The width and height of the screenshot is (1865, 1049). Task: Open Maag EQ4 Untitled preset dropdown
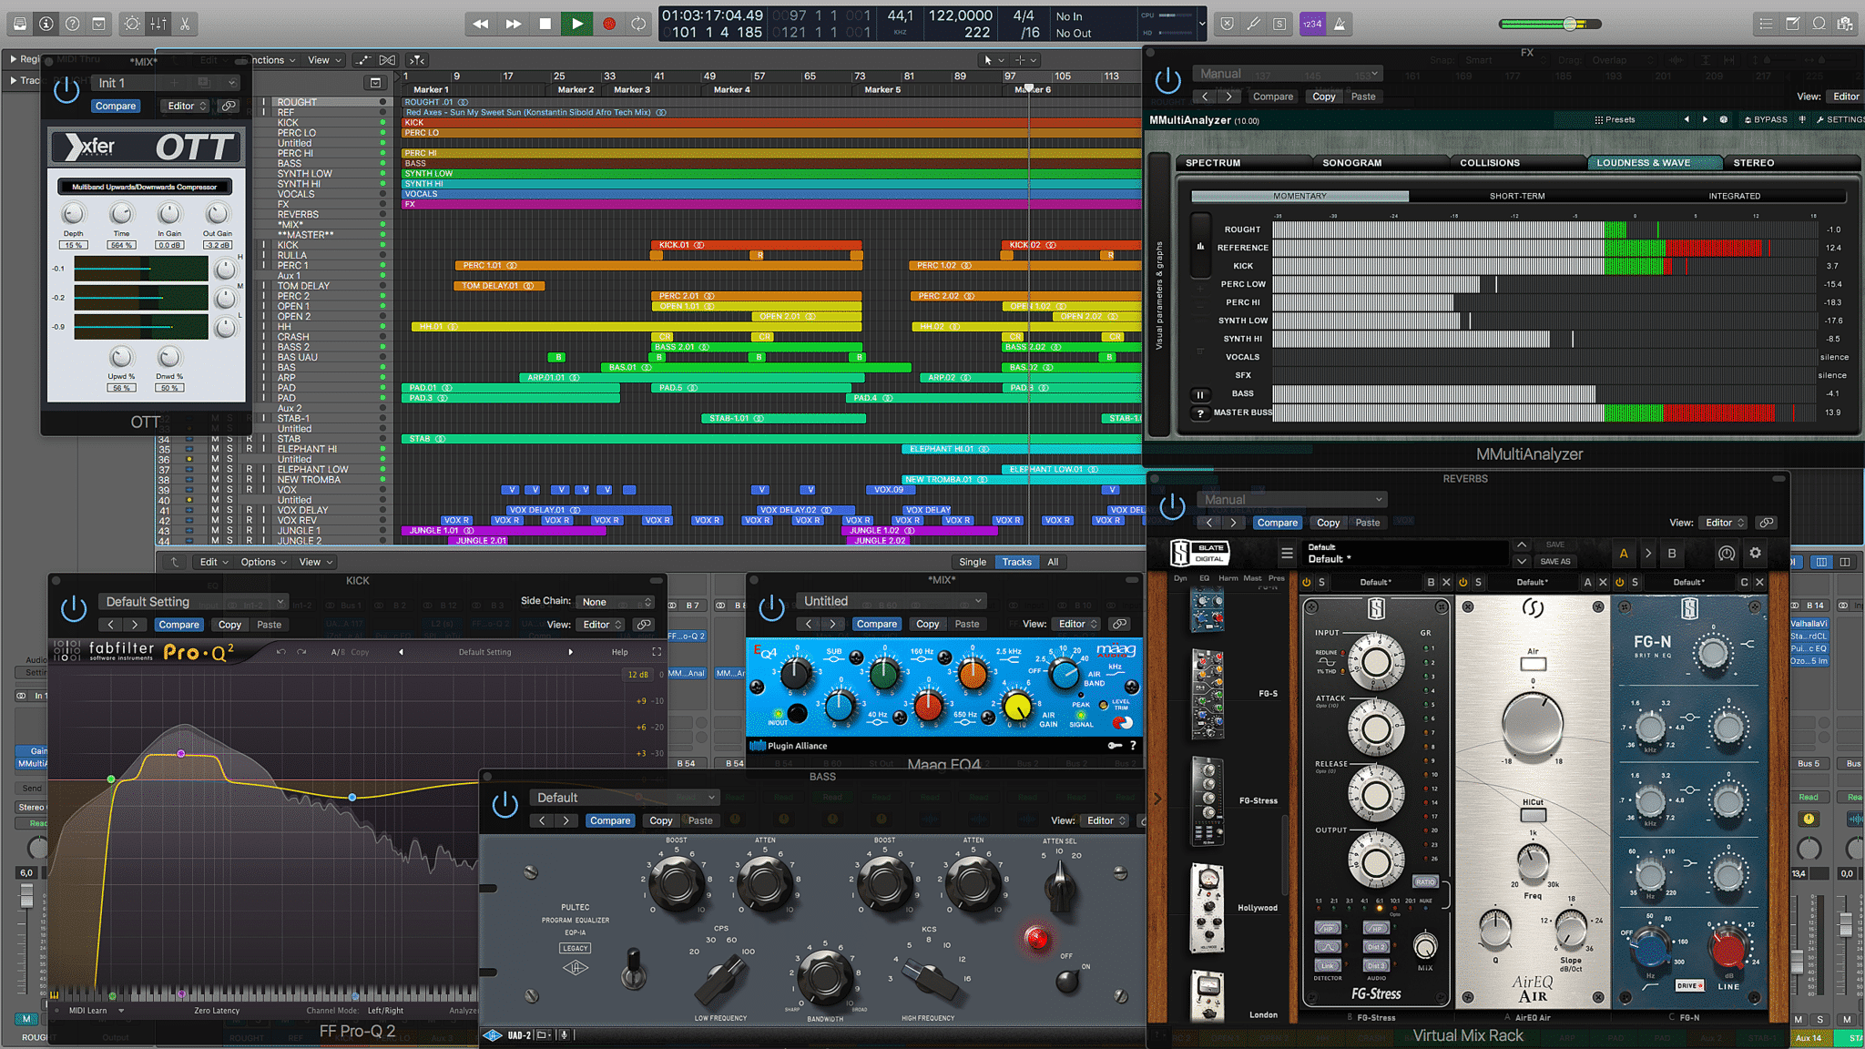(x=892, y=601)
